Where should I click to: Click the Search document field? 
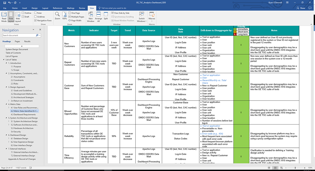(x=19, y=35)
